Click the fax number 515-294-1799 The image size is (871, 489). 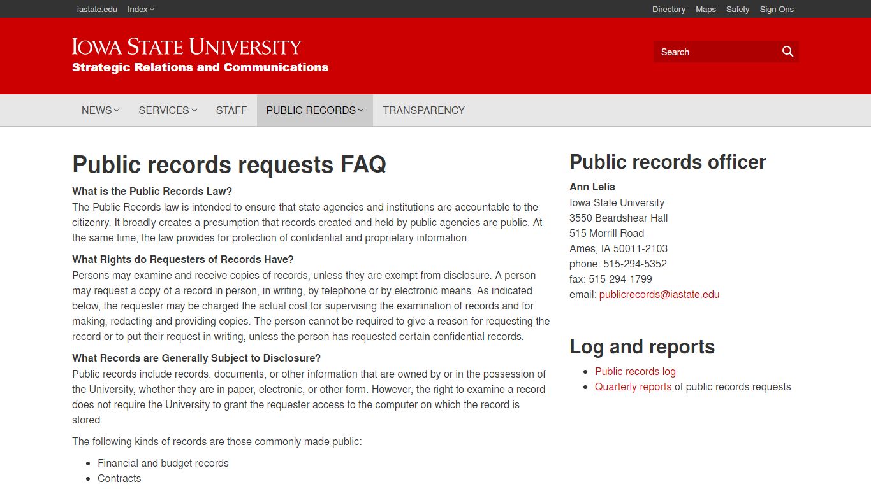pos(620,279)
